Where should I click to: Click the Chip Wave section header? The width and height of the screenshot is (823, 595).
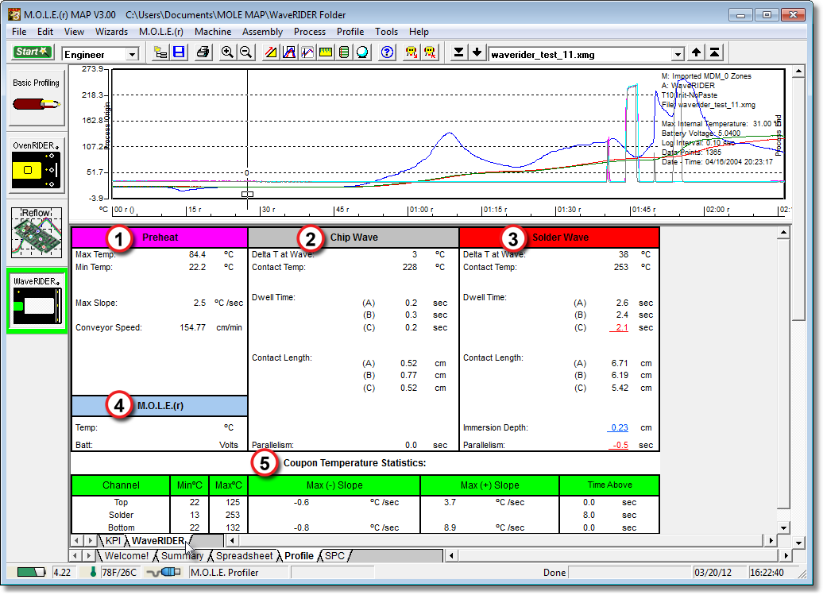[x=354, y=238]
